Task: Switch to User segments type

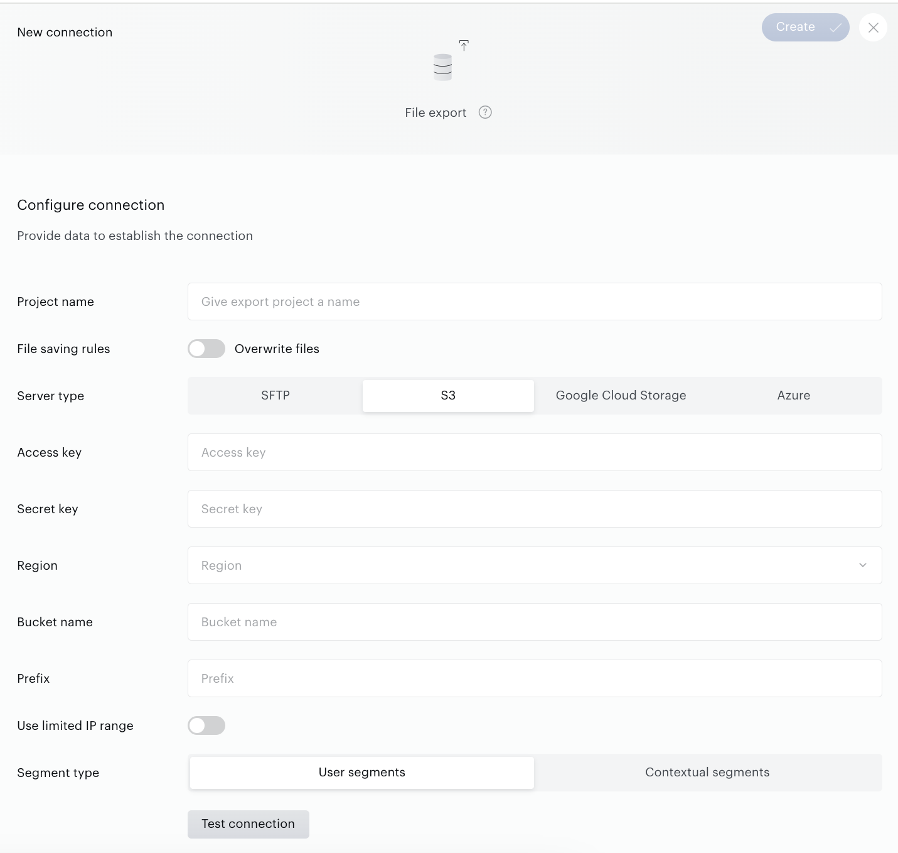Action: click(362, 773)
